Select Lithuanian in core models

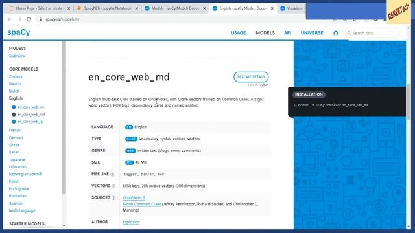point(18,167)
